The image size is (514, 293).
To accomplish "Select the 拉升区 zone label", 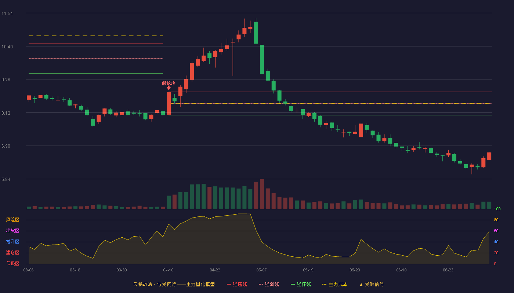I will coord(12,242).
